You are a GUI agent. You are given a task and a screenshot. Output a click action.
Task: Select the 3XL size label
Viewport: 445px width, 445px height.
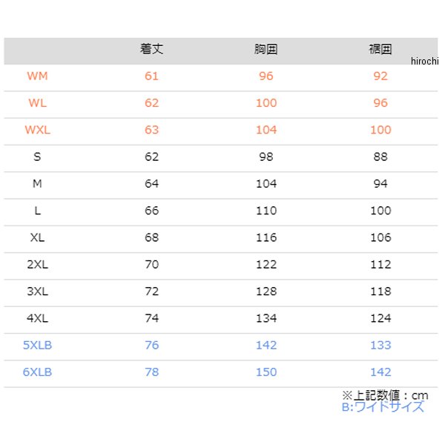[x=37, y=291]
